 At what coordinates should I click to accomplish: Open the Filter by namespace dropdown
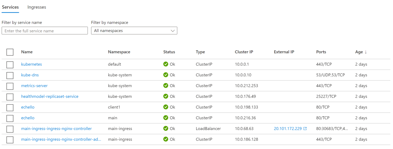point(134,31)
